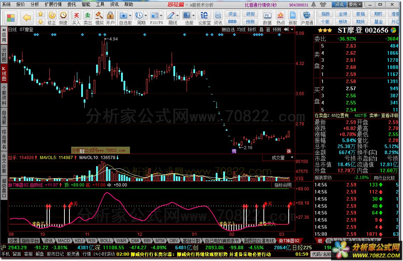Open the 智能 menu
The height and width of the screenshot is (261, 403).
pyautogui.click(x=86, y=4)
